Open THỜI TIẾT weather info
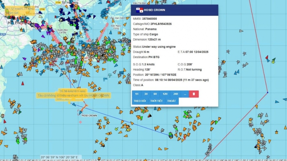This screenshot has width=287, height=161. click(x=156, y=101)
